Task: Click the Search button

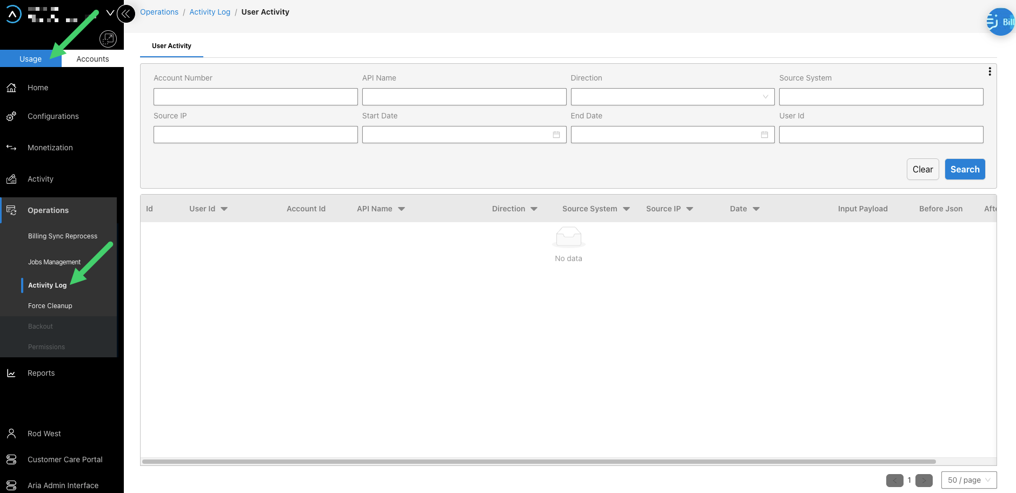Action: click(965, 169)
